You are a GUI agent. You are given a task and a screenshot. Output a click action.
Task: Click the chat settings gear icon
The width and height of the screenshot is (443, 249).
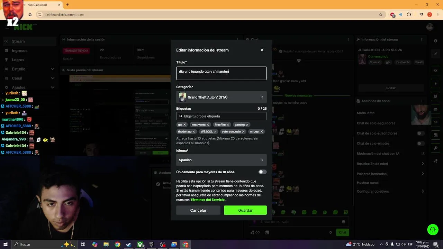tap(331, 232)
